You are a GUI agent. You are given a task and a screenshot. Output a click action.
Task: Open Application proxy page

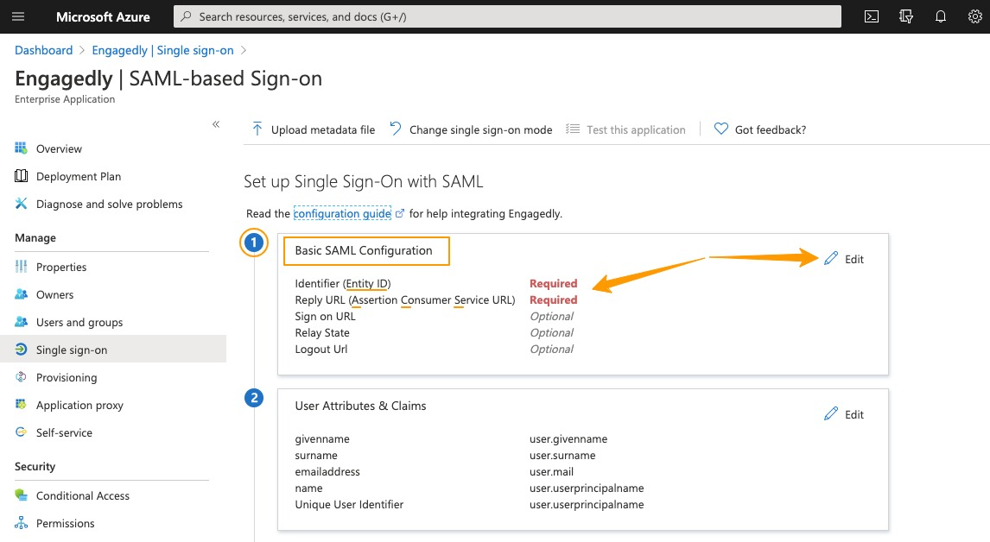[x=79, y=405]
